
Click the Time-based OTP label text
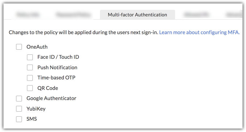coord(56,78)
